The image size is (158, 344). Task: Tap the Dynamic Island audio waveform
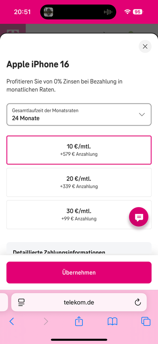click(x=108, y=12)
